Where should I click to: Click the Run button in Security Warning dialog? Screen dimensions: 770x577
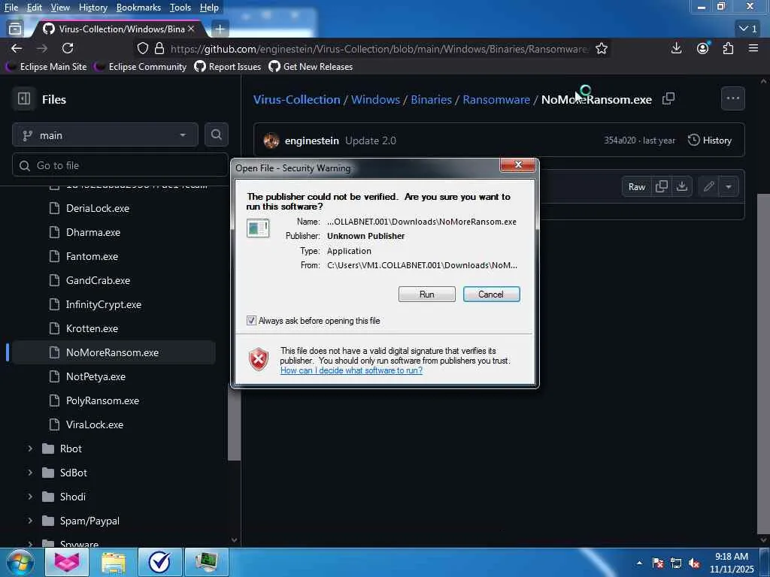[x=427, y=294]
